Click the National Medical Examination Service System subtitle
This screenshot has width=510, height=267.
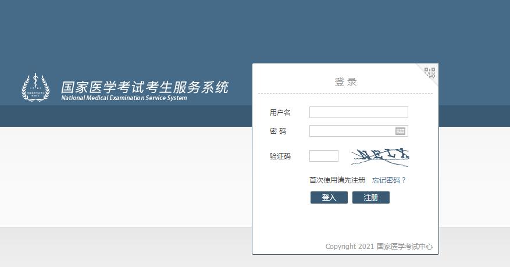click(x=124, y=98)
